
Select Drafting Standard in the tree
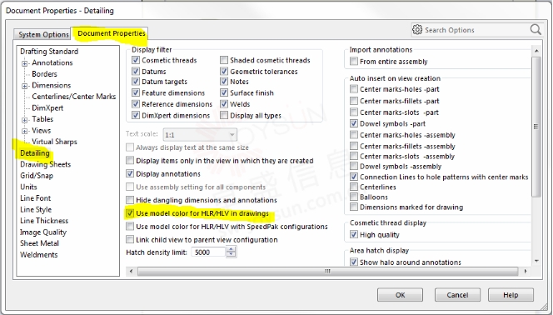coord(49,52)
